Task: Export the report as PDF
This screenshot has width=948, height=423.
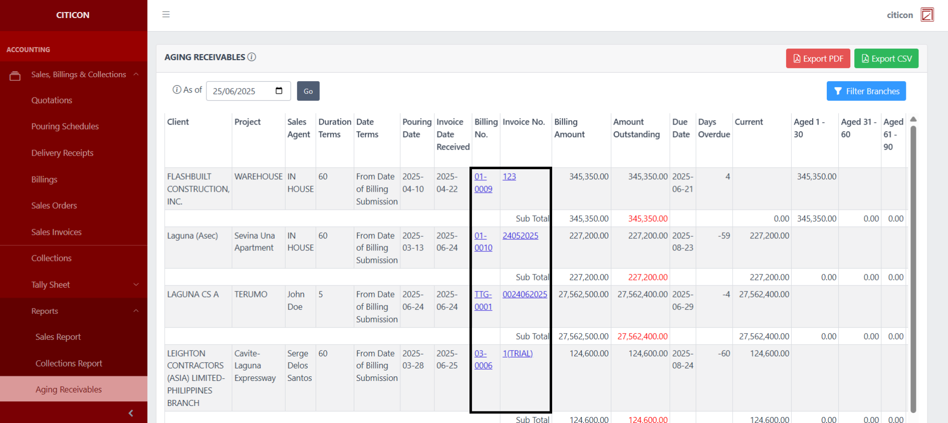Action: coord(818,59)
